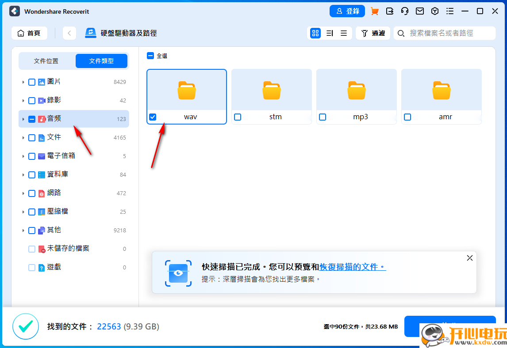Open the 恢復掃描的文件 link

tap(352, 267)
